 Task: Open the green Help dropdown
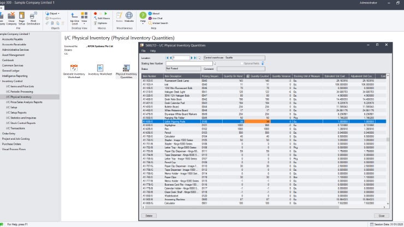(142, 17)
